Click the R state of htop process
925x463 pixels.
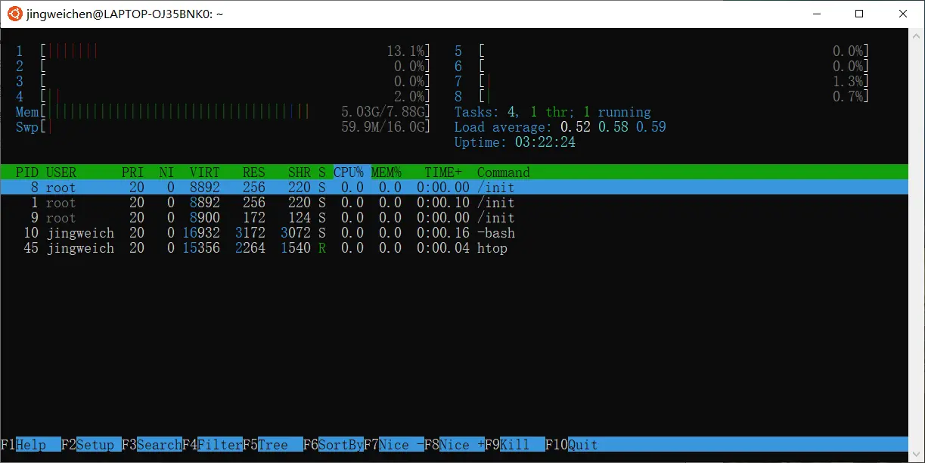(x=322, y=248)
